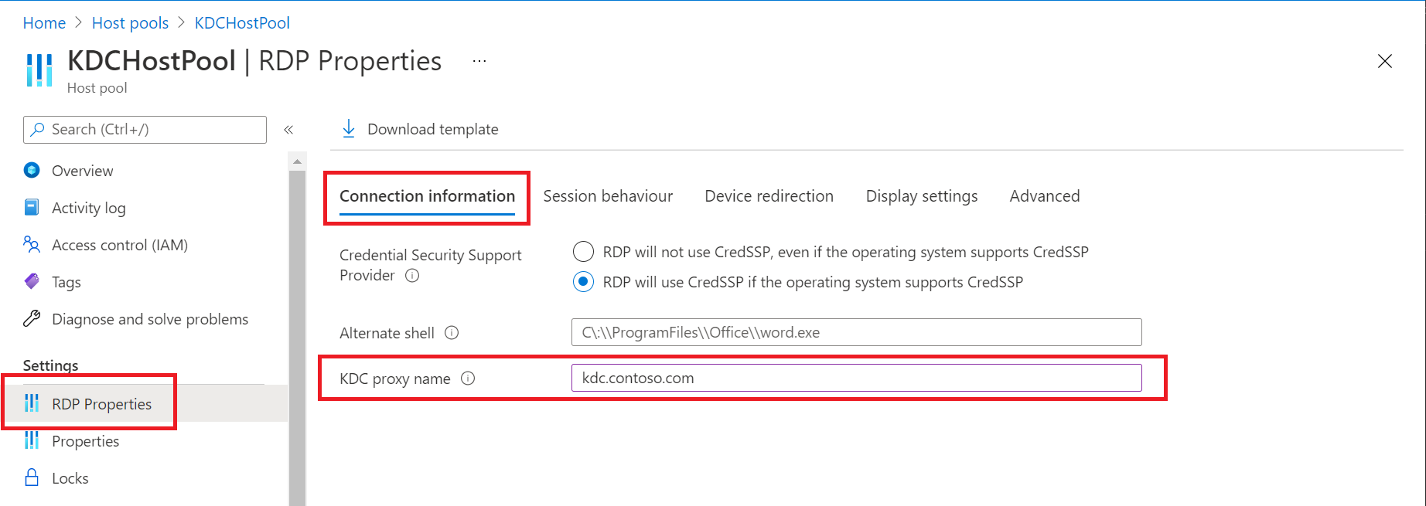Select RDP will not use CredSSP option
Screen dimensions: 1426x506
[x=582, y=251]
